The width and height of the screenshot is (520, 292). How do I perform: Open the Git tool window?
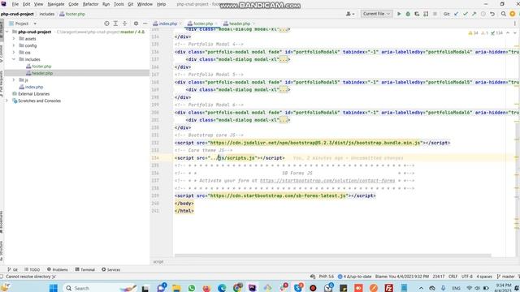tap(13, 269)
